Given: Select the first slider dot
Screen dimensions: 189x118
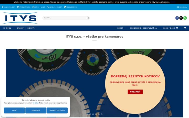Looking at the screenshot, I should click(87, 114).
